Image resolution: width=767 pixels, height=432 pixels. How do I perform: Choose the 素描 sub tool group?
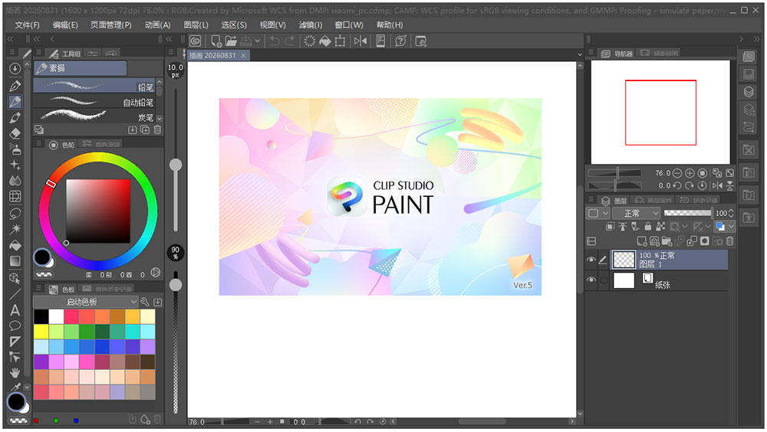(x=81, y=68)
